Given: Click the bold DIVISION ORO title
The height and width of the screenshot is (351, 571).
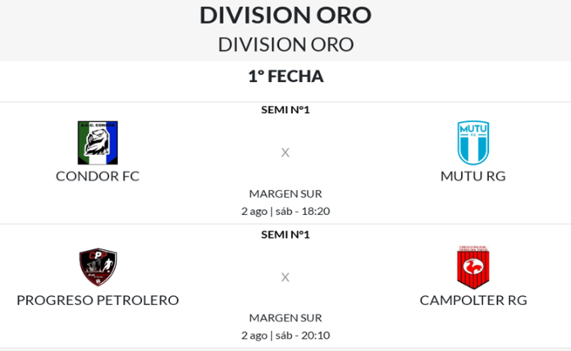Looking at the screenshot, I should tap(285, 15).
